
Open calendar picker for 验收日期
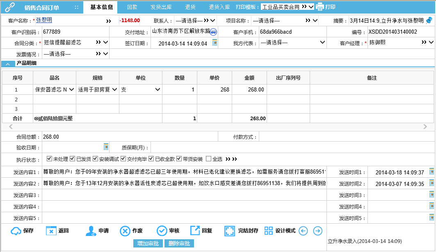[x=106, y=147]
